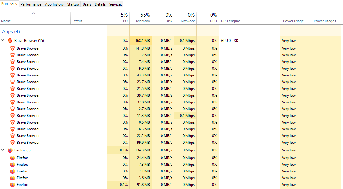Click Brave icon in the 99.9 MB row
343x189 pixels.
(x=13, y=143)
